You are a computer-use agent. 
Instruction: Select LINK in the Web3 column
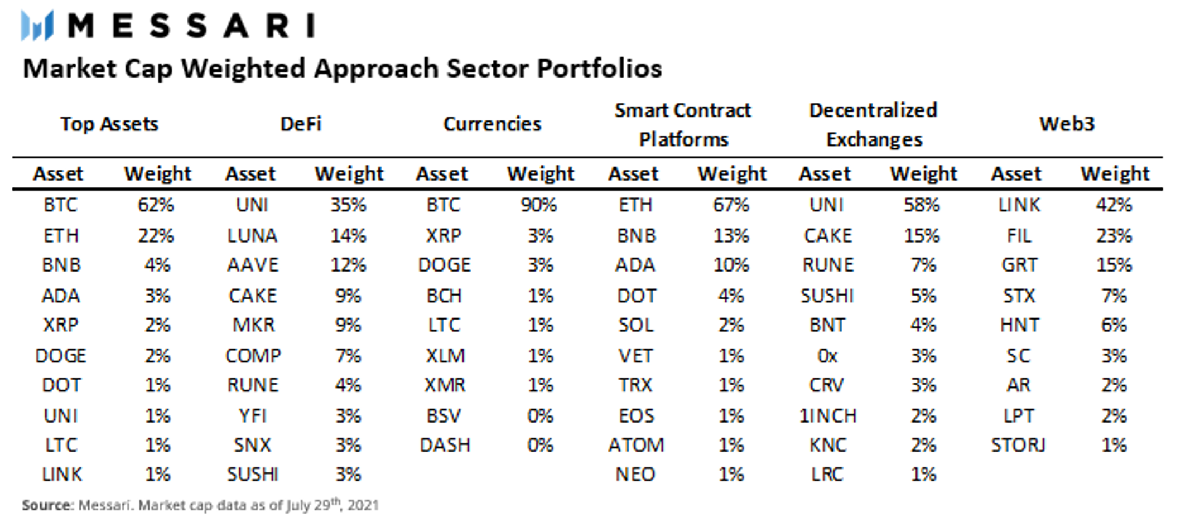pos(1019,205)
